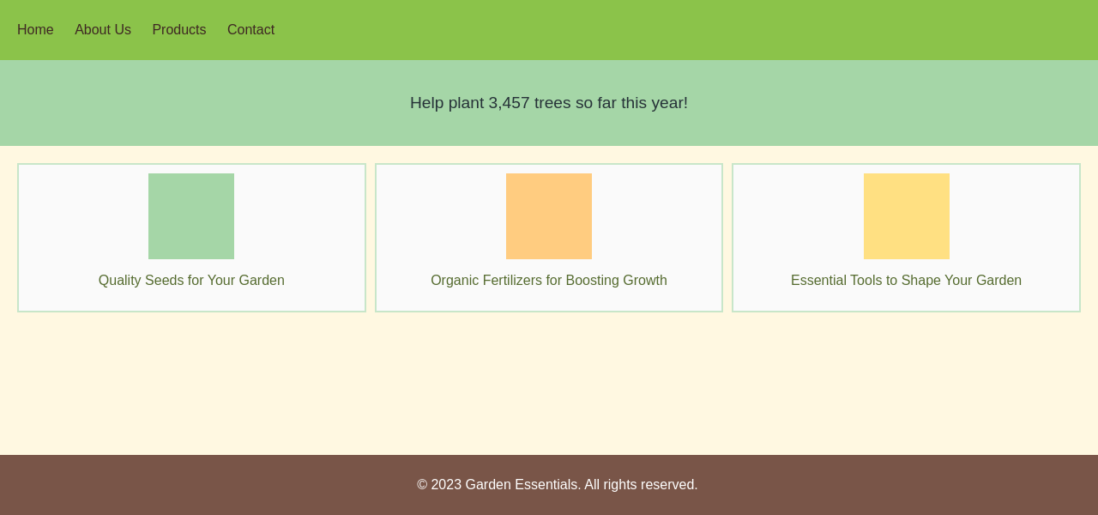Open the Products menu item
Image resolution: width=1098 pixels, height=515 pixels.
179,30
